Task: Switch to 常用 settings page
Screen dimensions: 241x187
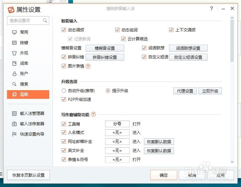Action: 28,32
